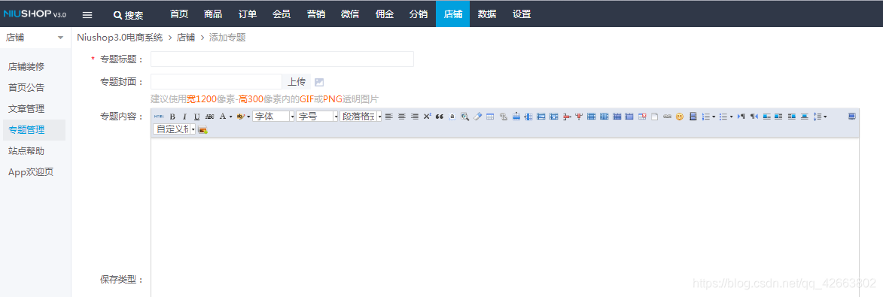Delete table column with red vertical icon
This screenshot has height=297, width=883.
coord(579,117)
